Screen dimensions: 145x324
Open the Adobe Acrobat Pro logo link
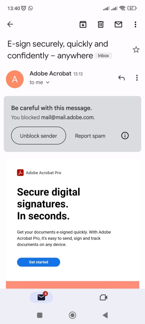click(39, 173)
